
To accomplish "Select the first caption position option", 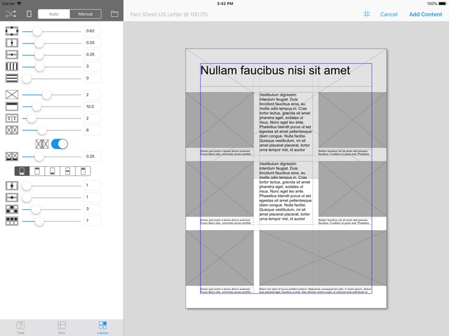I will [22, 171].
